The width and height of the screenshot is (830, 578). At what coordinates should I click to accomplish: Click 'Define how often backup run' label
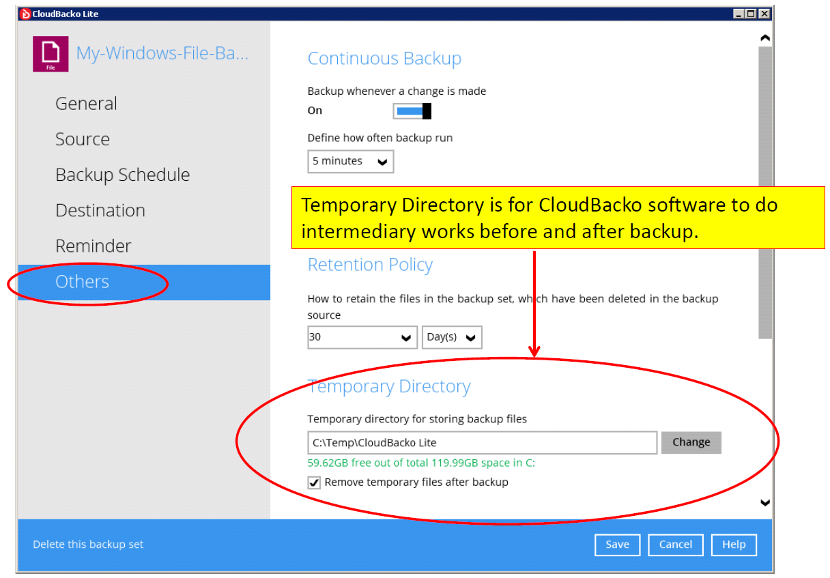tap(380, 138)
